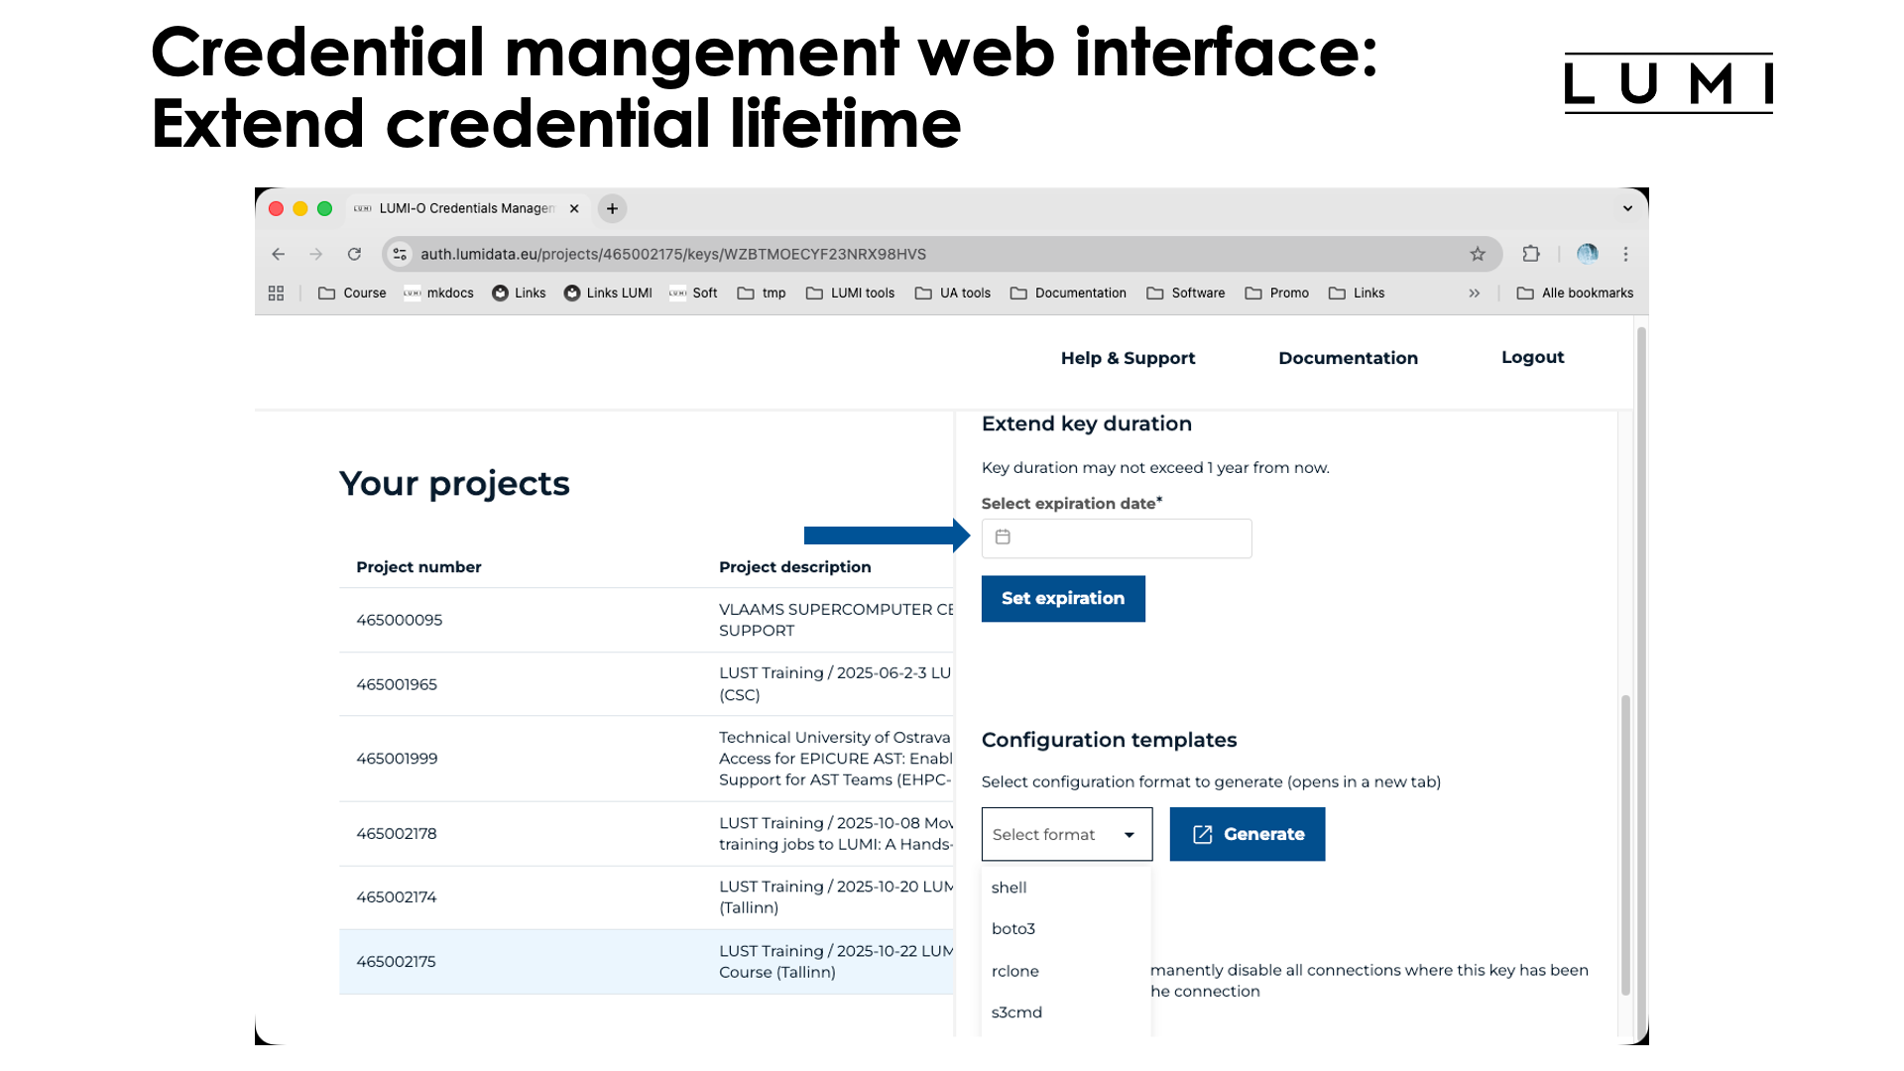Click the browser forward arrow

coord(315,254)
